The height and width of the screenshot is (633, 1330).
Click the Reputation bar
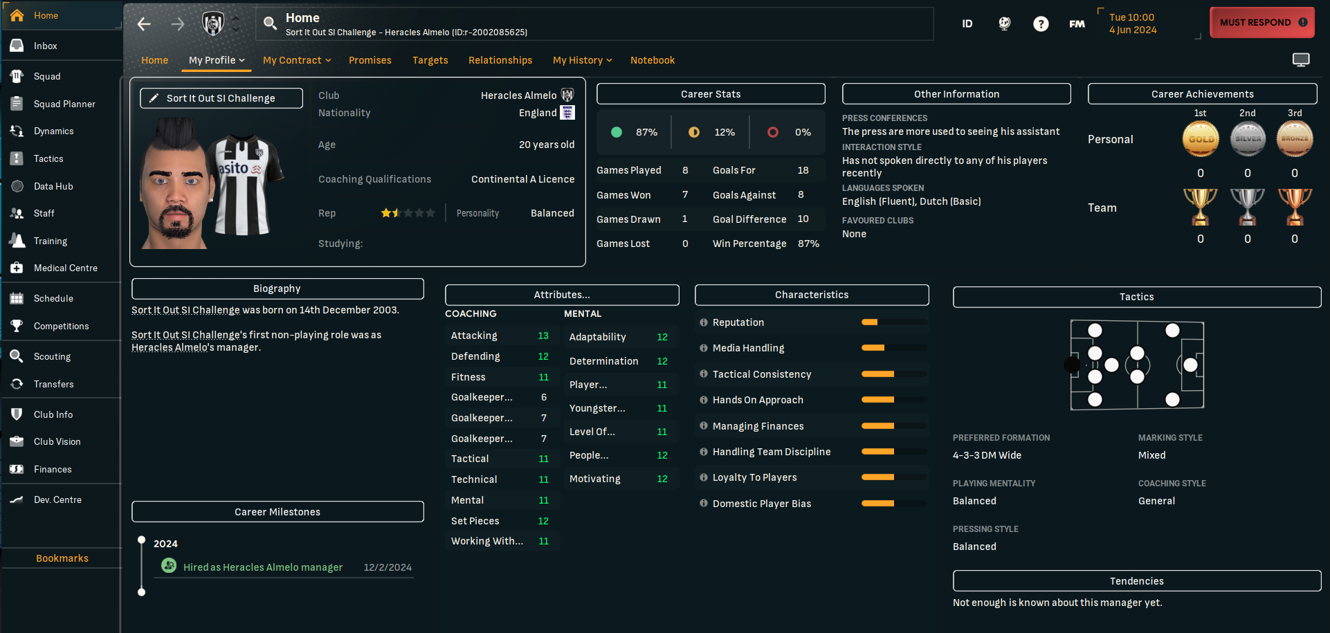tap(894, 322)
